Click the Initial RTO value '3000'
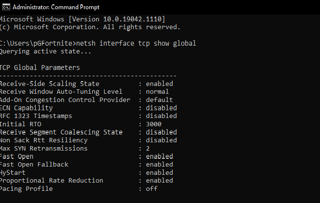This screenshot has width=320, height=203. click(x=155, y=124)
